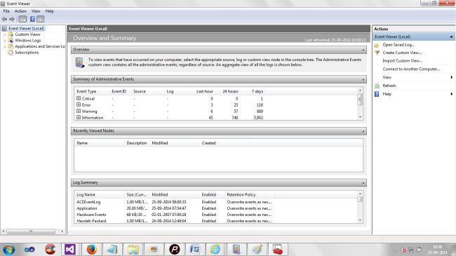Expand Applications and Services Logs arrow
This screenshot has width=456, height=256.
pos(4,46)
